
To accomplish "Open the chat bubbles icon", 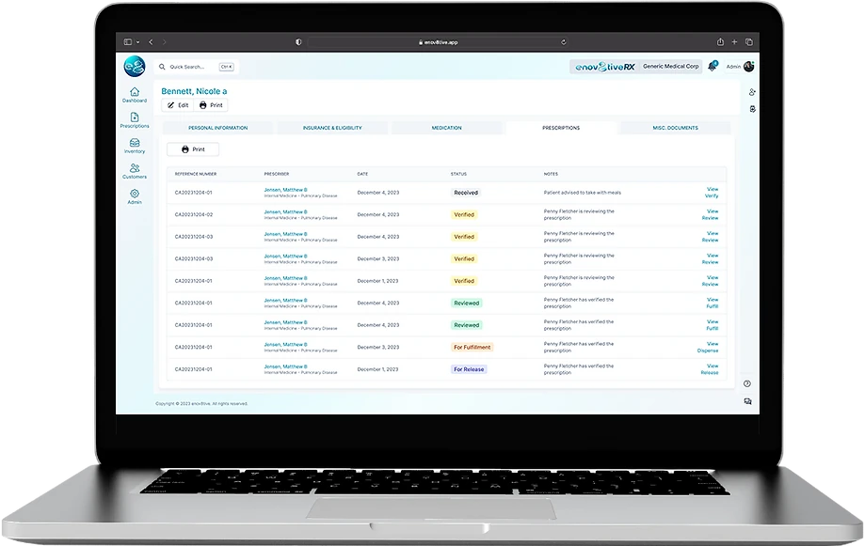I will [x=747, y=401].
